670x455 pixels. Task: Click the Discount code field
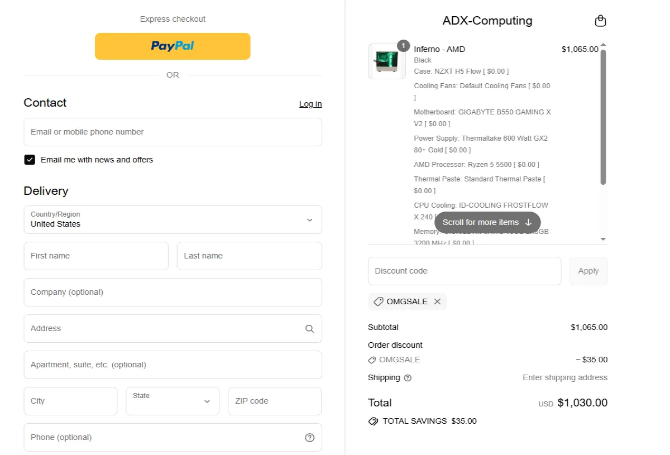pyautogui.click(x=464, y=271)
